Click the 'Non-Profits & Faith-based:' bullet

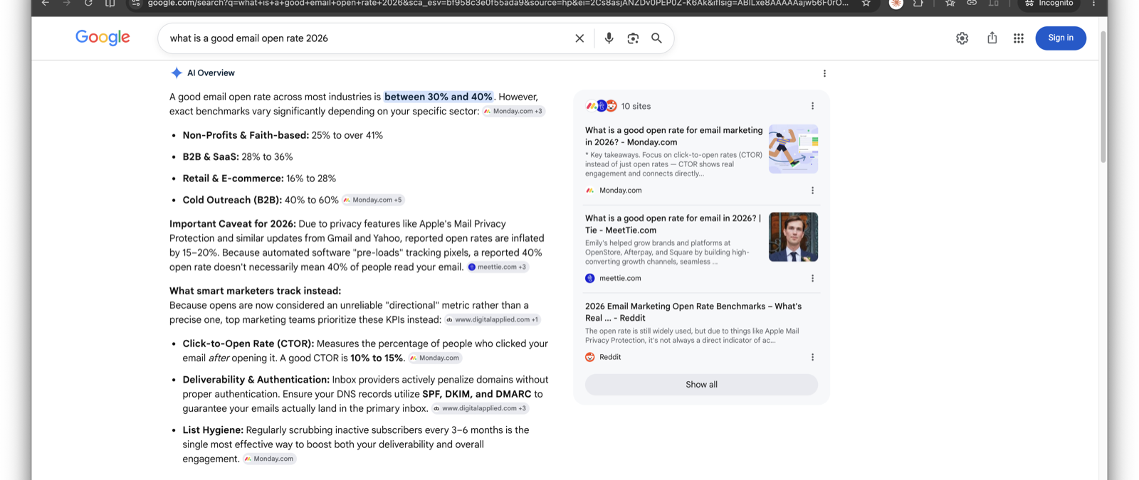tap(246, 135)
